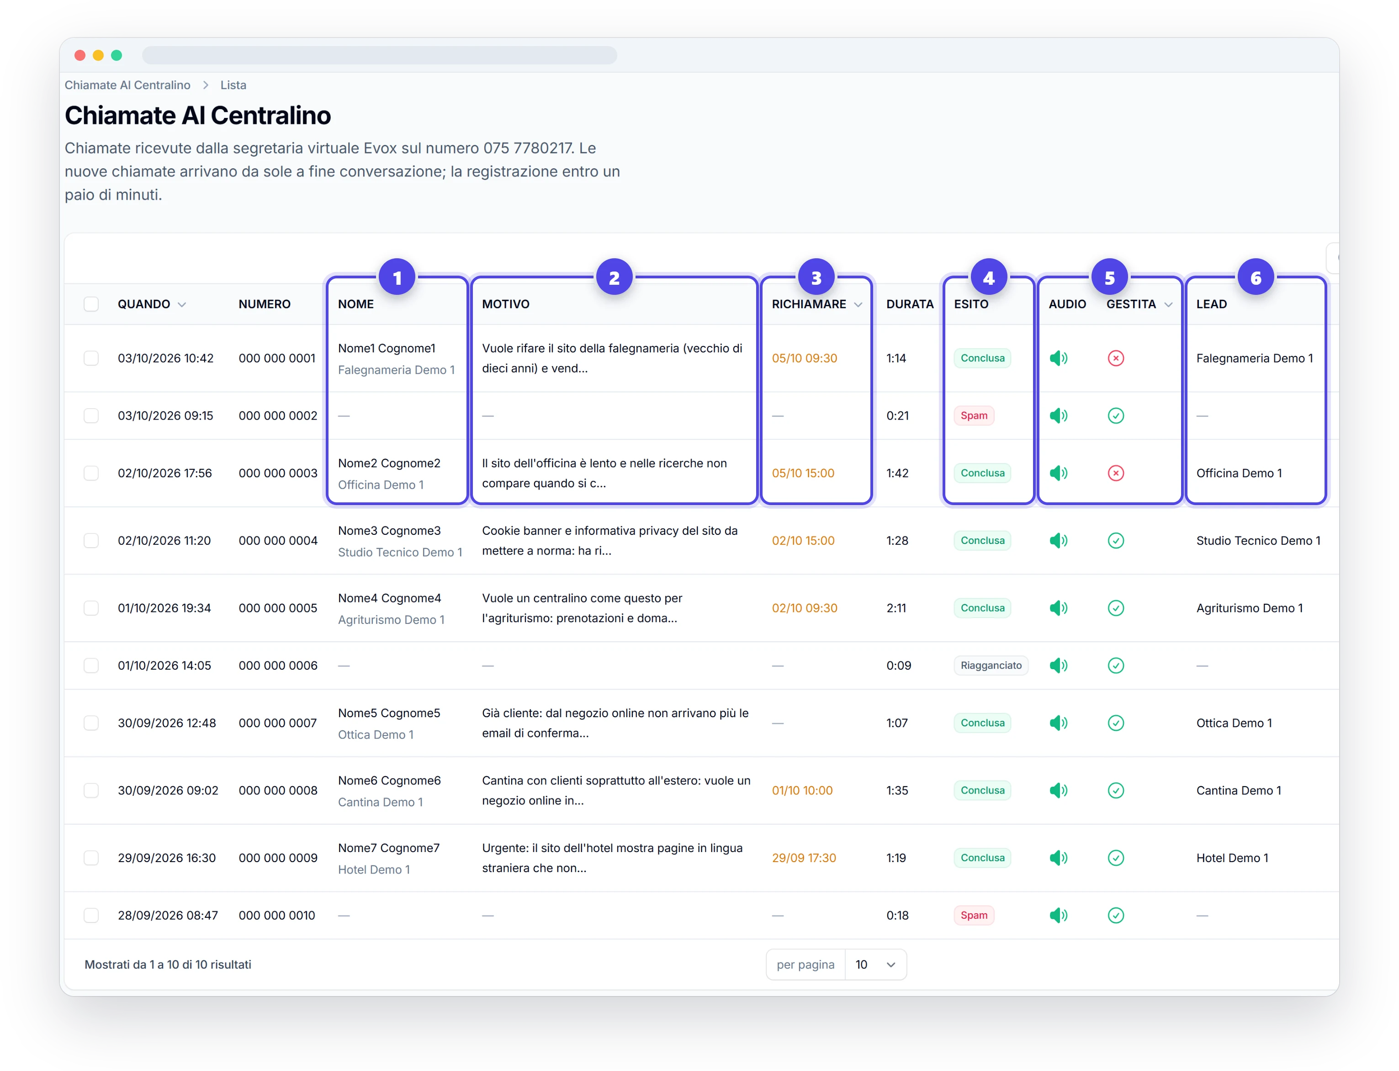
Task: Click the Ottica Demo 1 lead
Action: pos(1234,723)
